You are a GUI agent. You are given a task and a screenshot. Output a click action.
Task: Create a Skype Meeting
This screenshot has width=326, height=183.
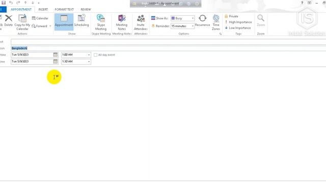point(101,22)
